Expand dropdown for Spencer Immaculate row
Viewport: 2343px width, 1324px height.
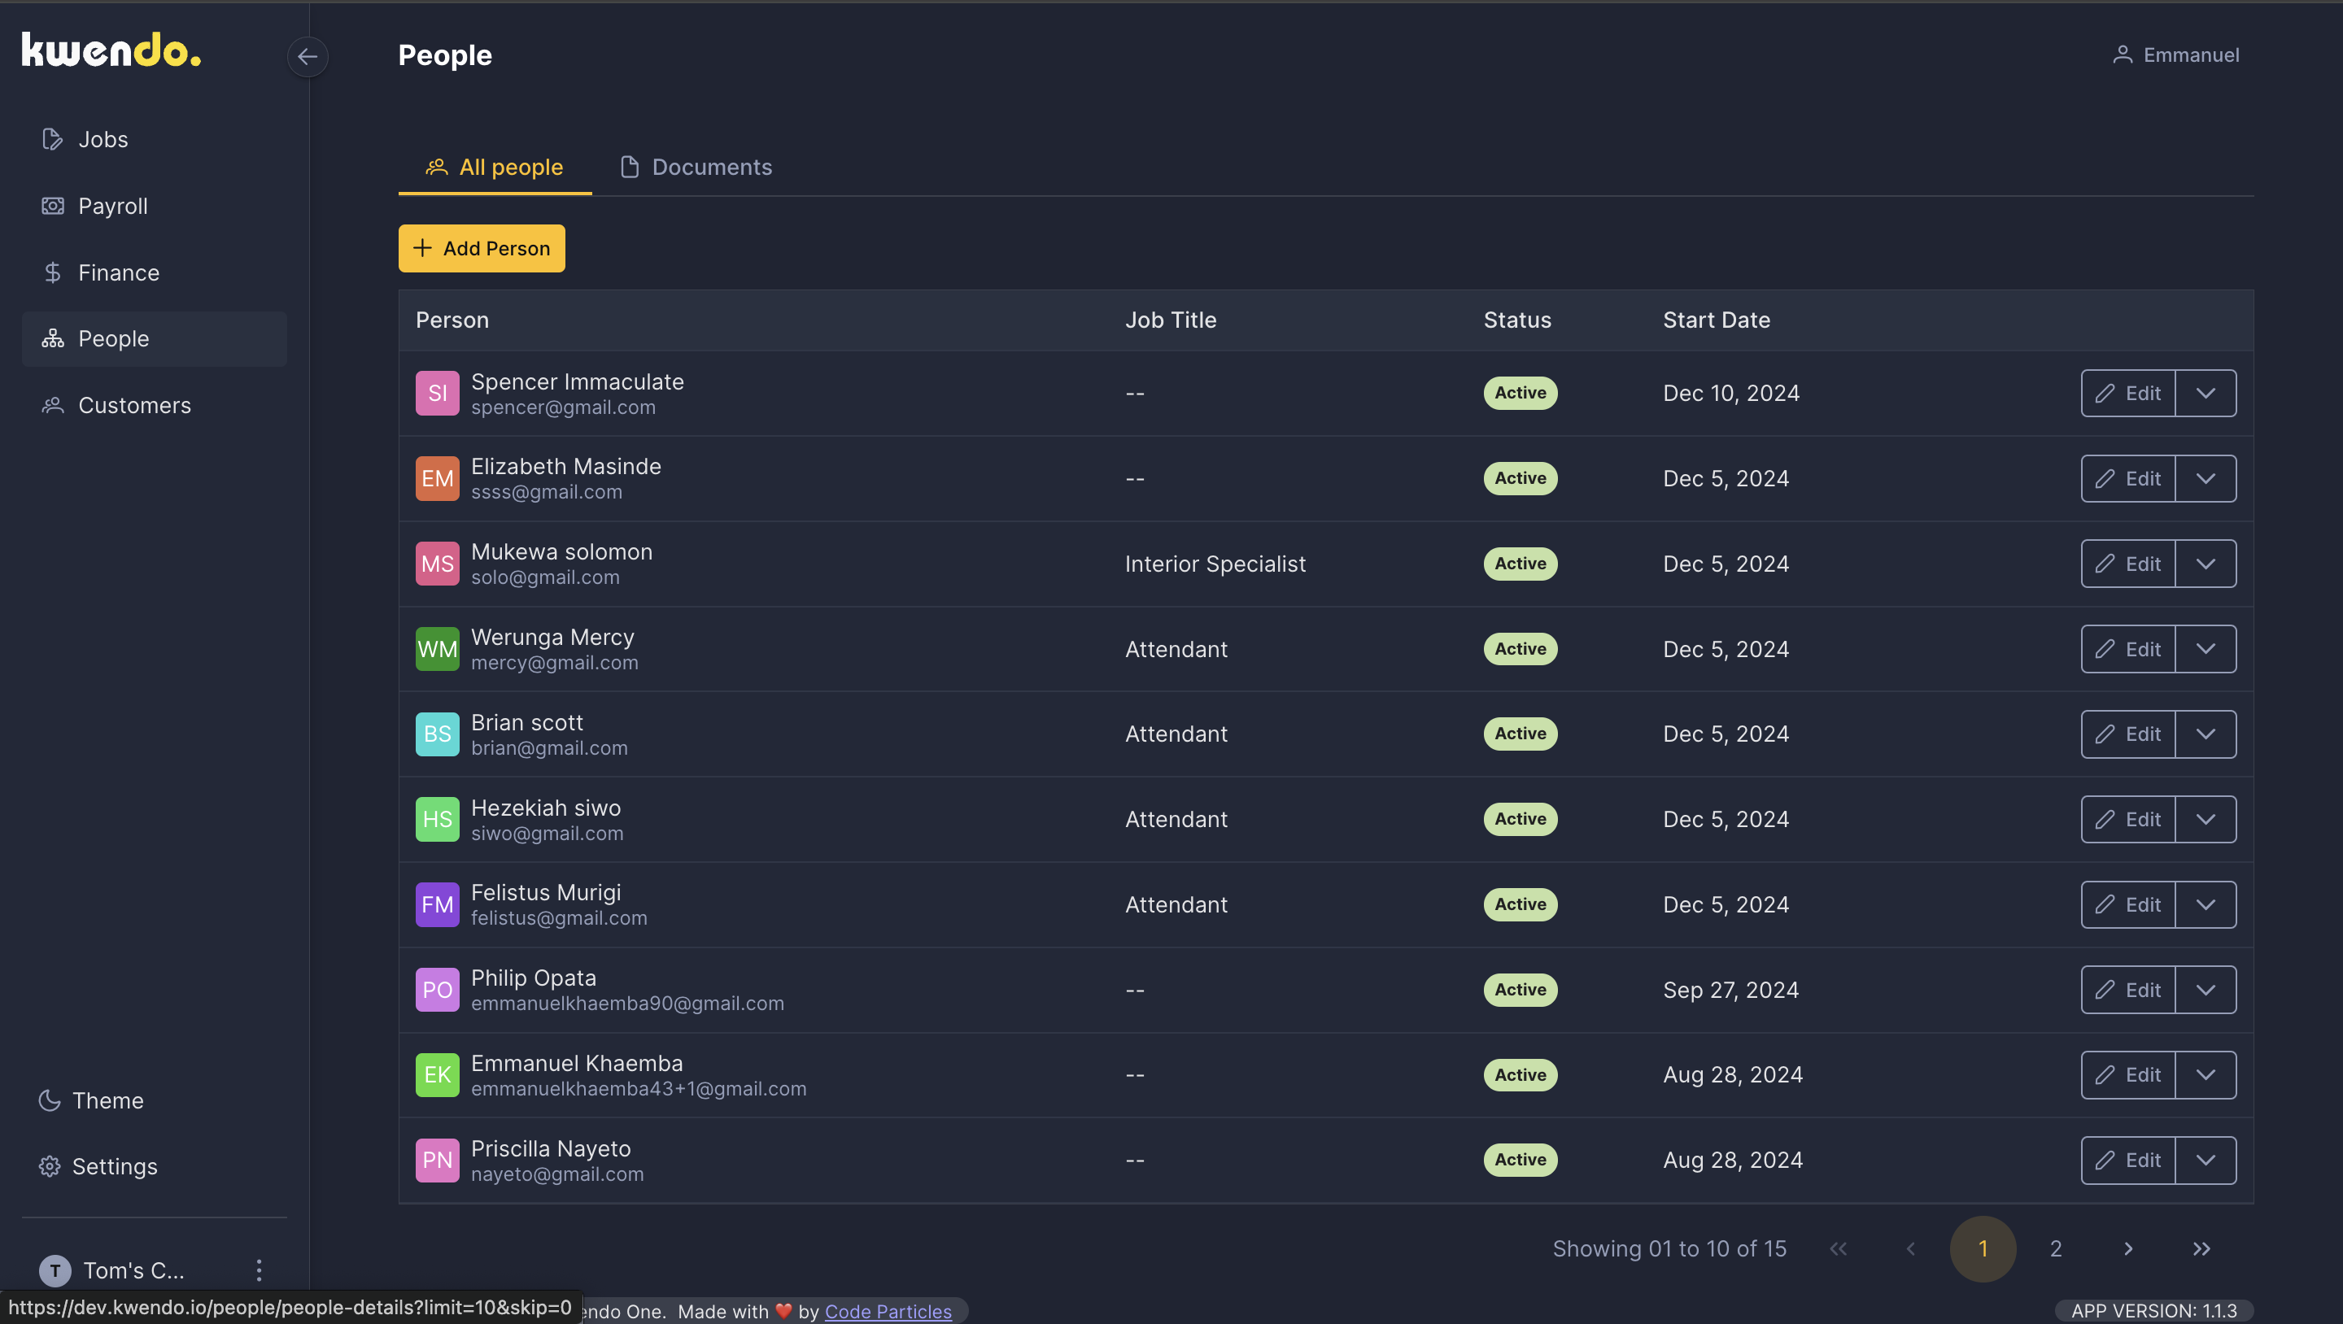(2206, 394)
